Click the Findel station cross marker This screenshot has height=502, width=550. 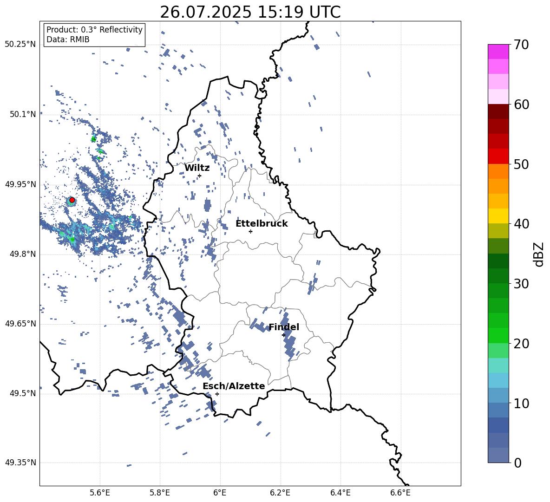(x=283, y=335)
